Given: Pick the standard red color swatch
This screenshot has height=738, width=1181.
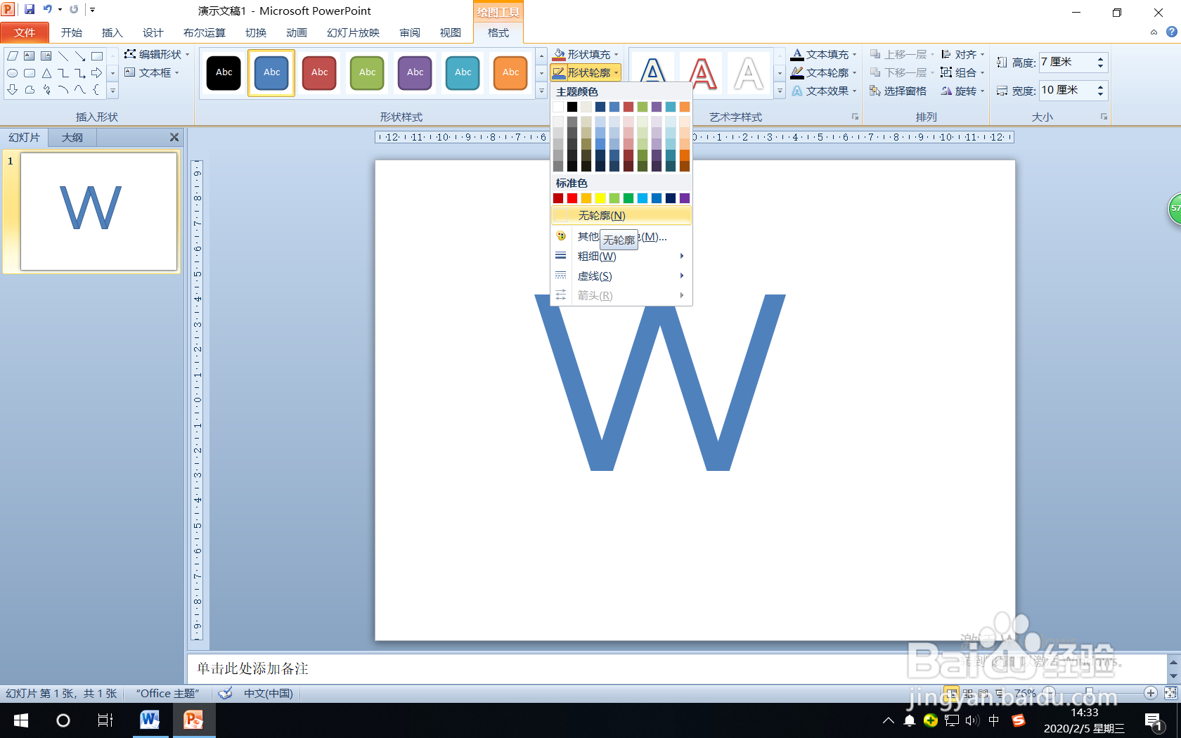Looking at the screenshot, I should [x=572, y=198].
